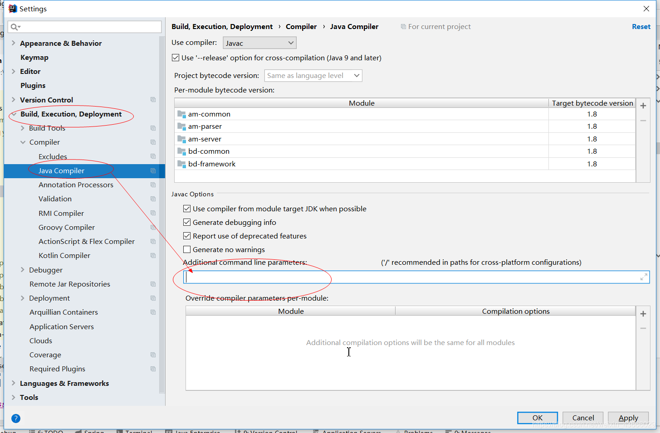Open the Project bytecode version dropdown

(x=313, y=76)
